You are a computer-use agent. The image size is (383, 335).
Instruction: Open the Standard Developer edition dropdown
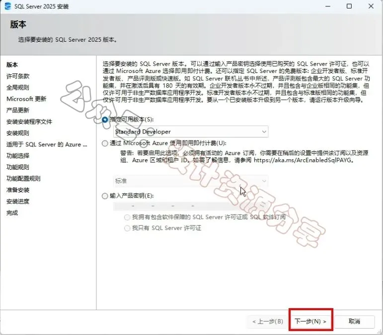point(191,132)
